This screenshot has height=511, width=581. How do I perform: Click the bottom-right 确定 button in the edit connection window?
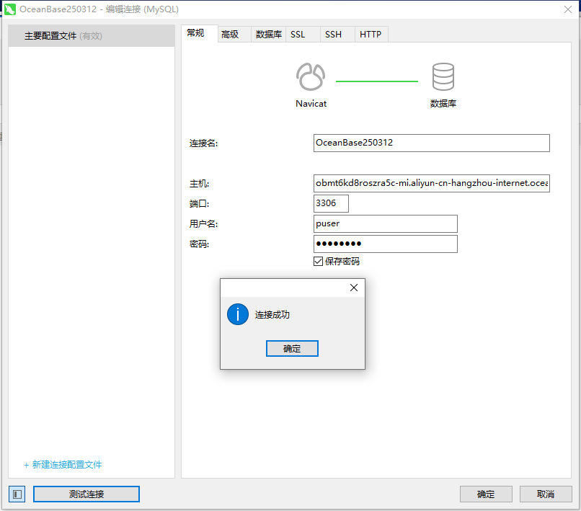(486, 494)
